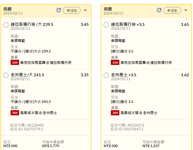
Task: Click 334 event badge in left card
Action: [x=15, y=63]
